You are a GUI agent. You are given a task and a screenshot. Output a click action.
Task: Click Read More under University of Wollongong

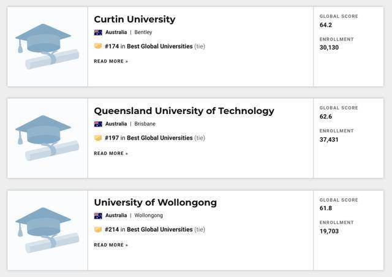click(111, 245)
